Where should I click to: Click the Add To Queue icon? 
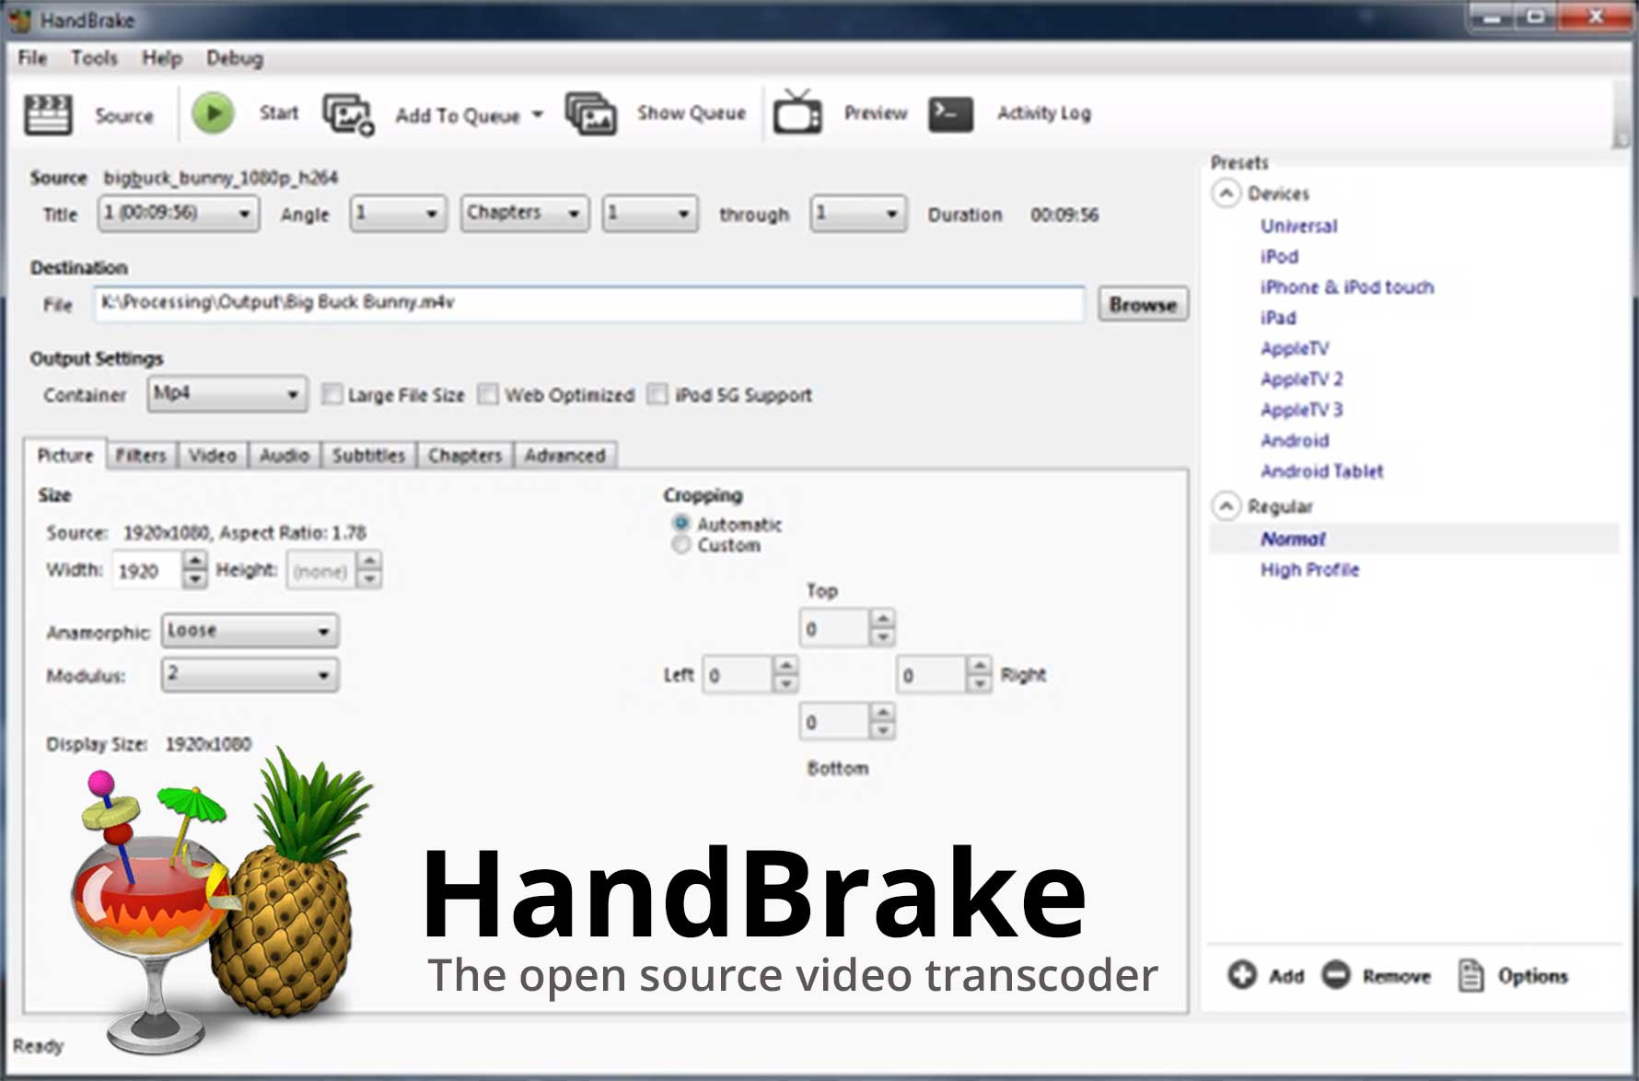347,114
